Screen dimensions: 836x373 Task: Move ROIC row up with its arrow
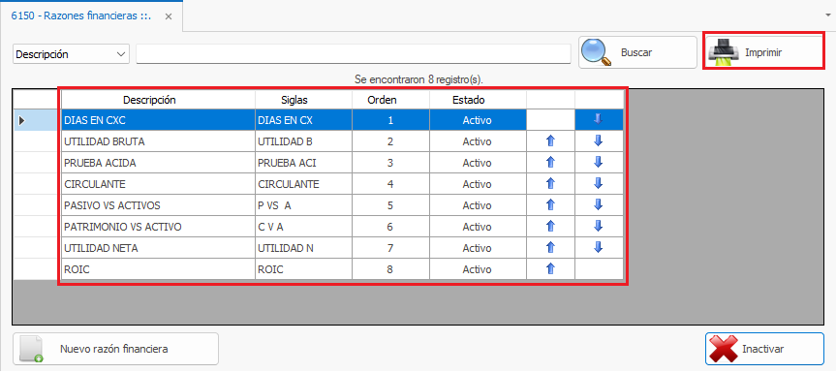pos(551,269)
